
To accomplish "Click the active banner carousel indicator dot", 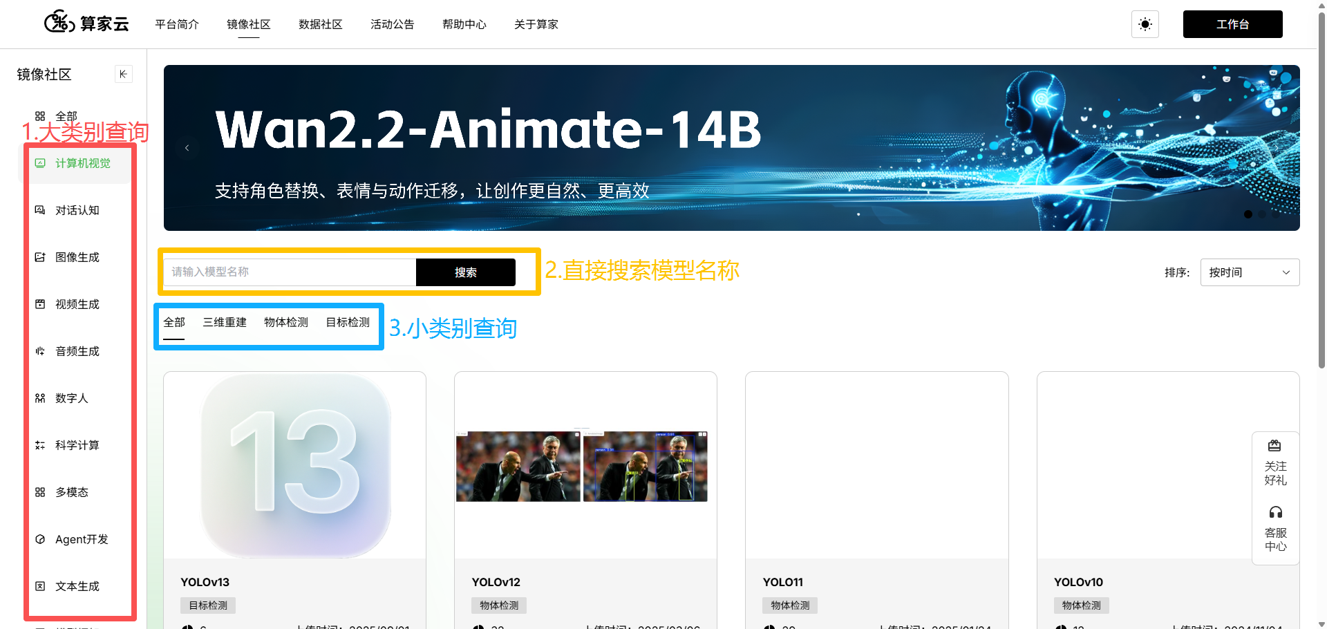I will [1248, 214].
